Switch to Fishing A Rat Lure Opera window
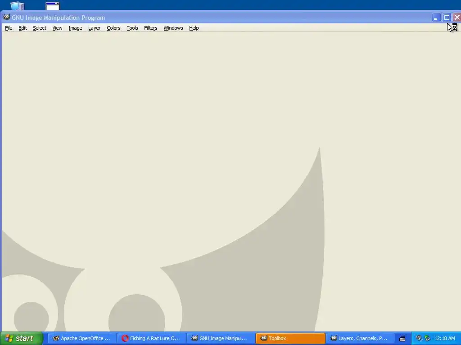The image size is (461, 345). coord(151,338)
